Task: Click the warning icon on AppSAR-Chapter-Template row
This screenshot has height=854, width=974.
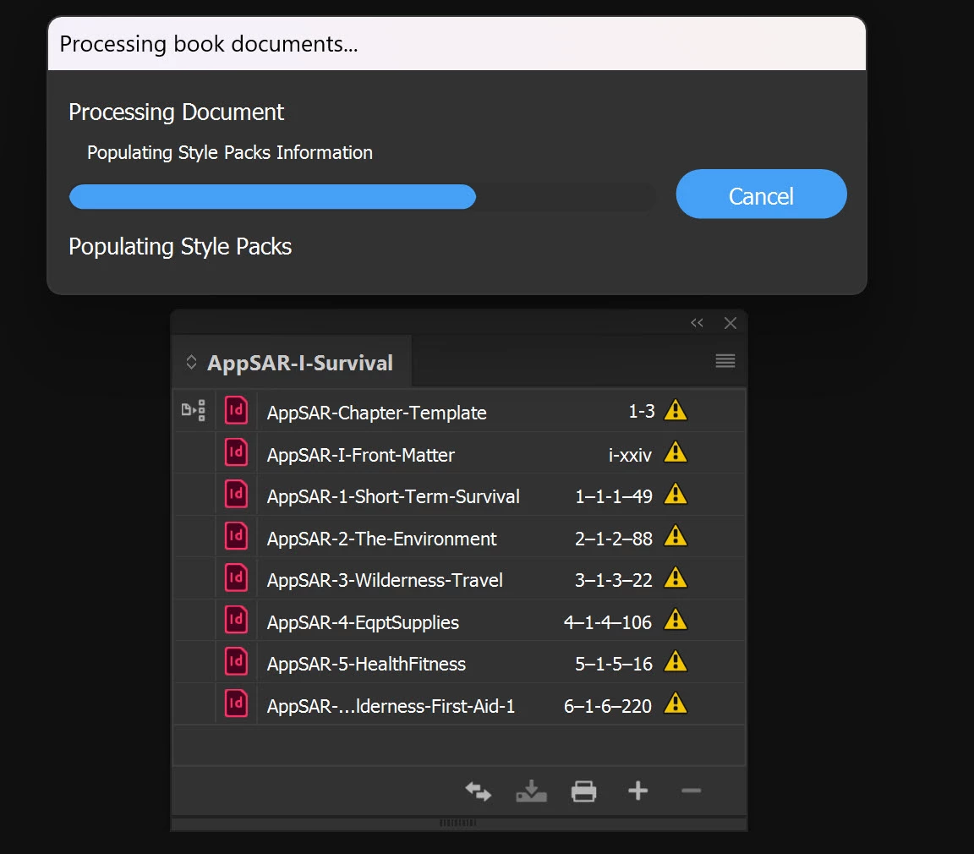Action: tap(676, 410)
